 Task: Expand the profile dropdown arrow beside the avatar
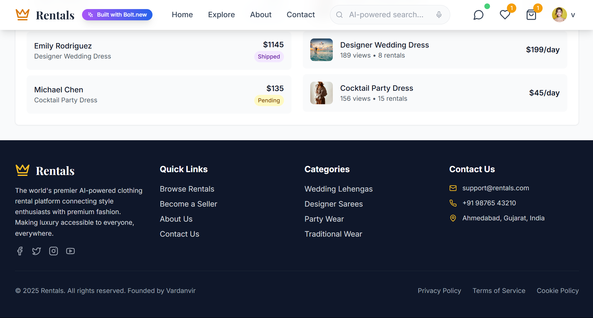point(573,15)
